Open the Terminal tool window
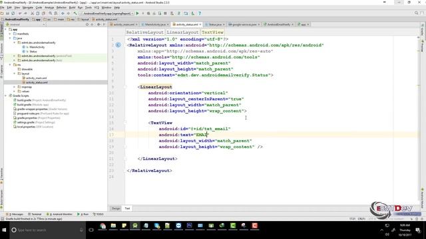Screen dimensions: 426x239 click(35, 214)
